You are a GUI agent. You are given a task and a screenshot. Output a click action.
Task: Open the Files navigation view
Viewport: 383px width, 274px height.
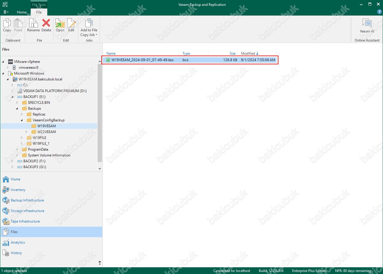click(x=51, y=232)
